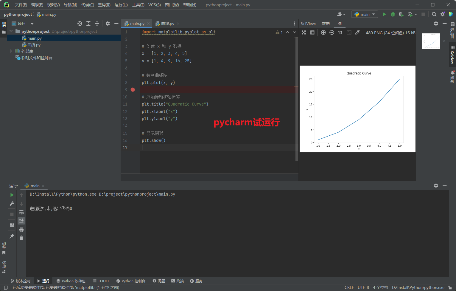
Task: Select main.py in the project tree
Action: (x=35, y=38)
